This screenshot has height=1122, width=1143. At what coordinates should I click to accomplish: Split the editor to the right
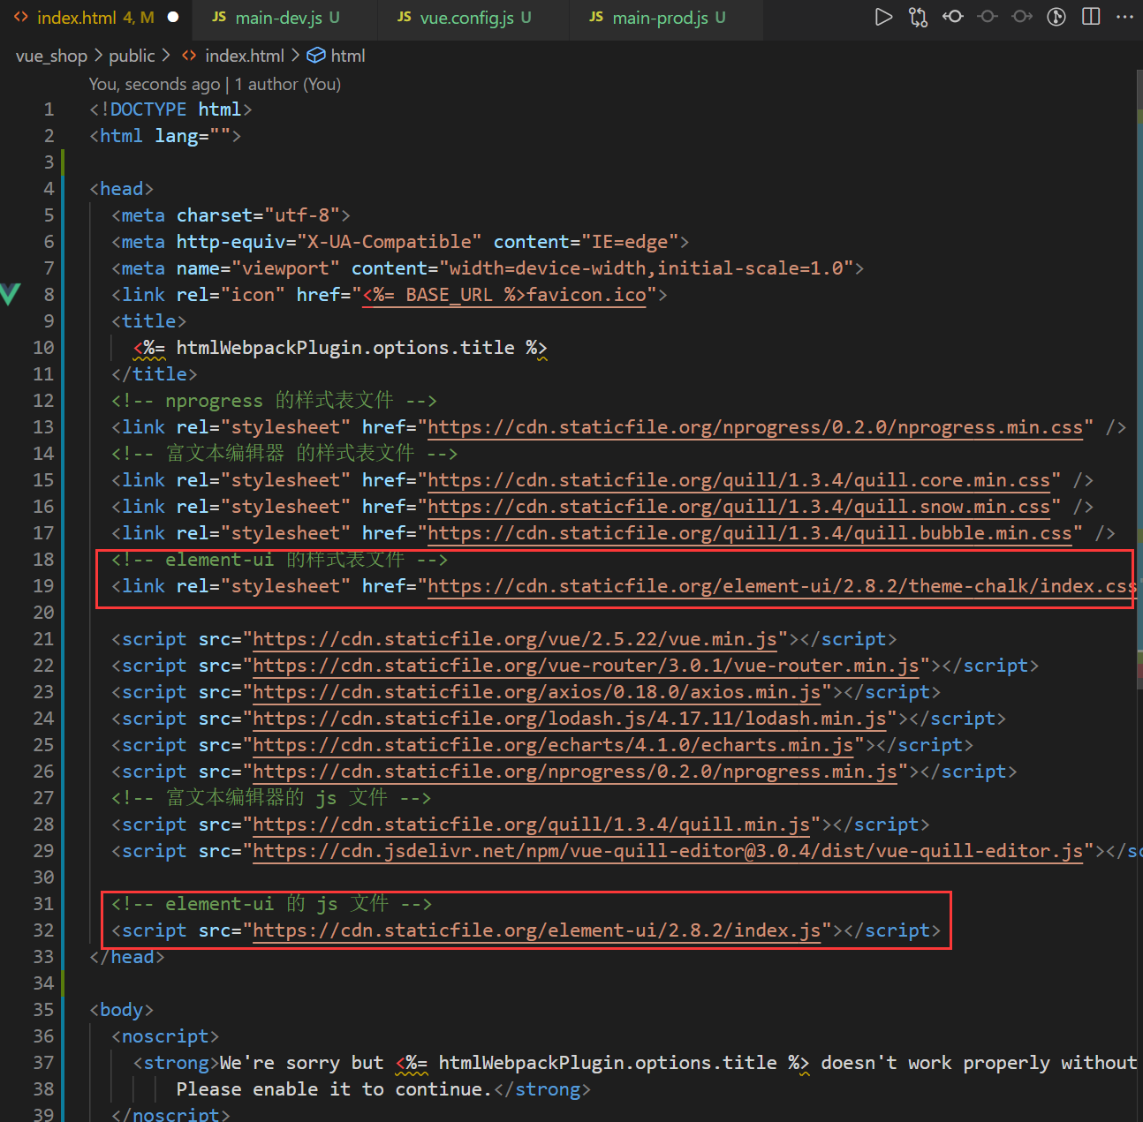click(x=1091, y=17)
